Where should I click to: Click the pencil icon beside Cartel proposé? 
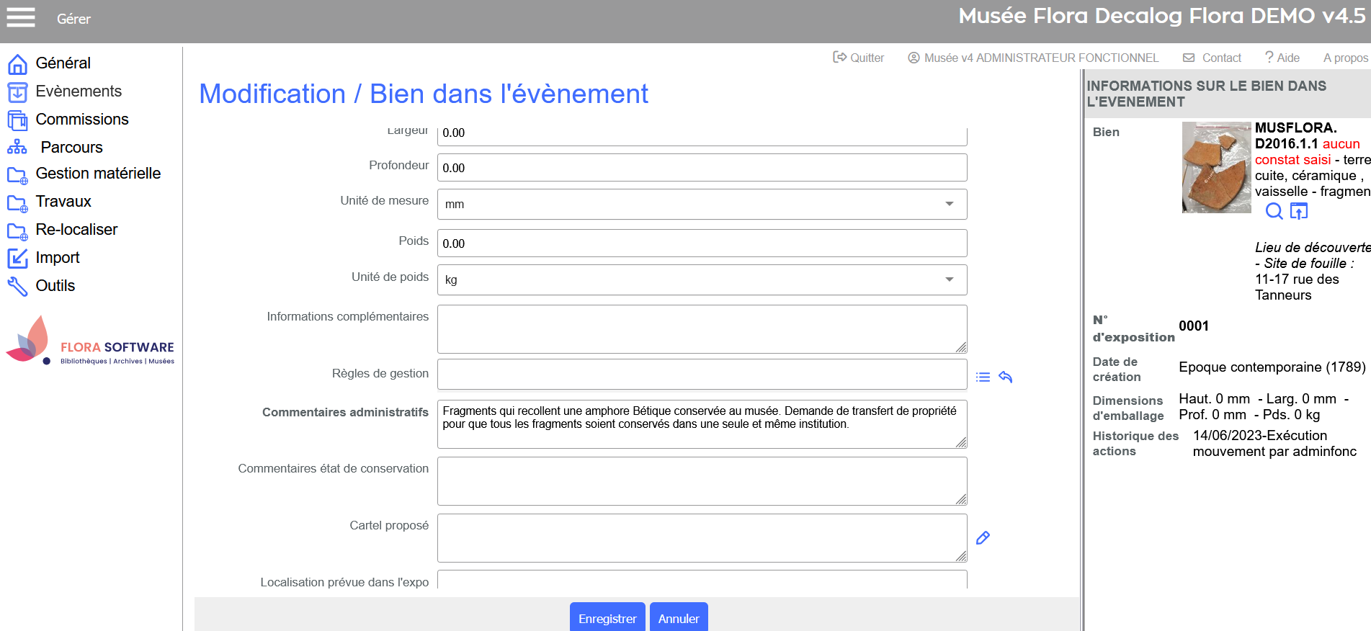tap(983, 538)
